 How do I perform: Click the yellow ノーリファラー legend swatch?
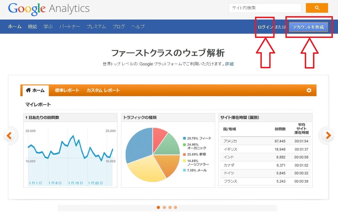(184, 161)
